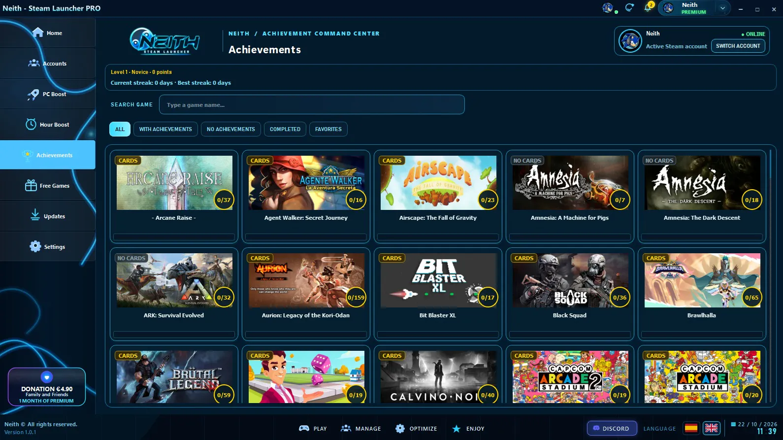Viewport: 783px width, 440px height.
Task: Click the Donation €4.90 premium banner
Action: 47,387
